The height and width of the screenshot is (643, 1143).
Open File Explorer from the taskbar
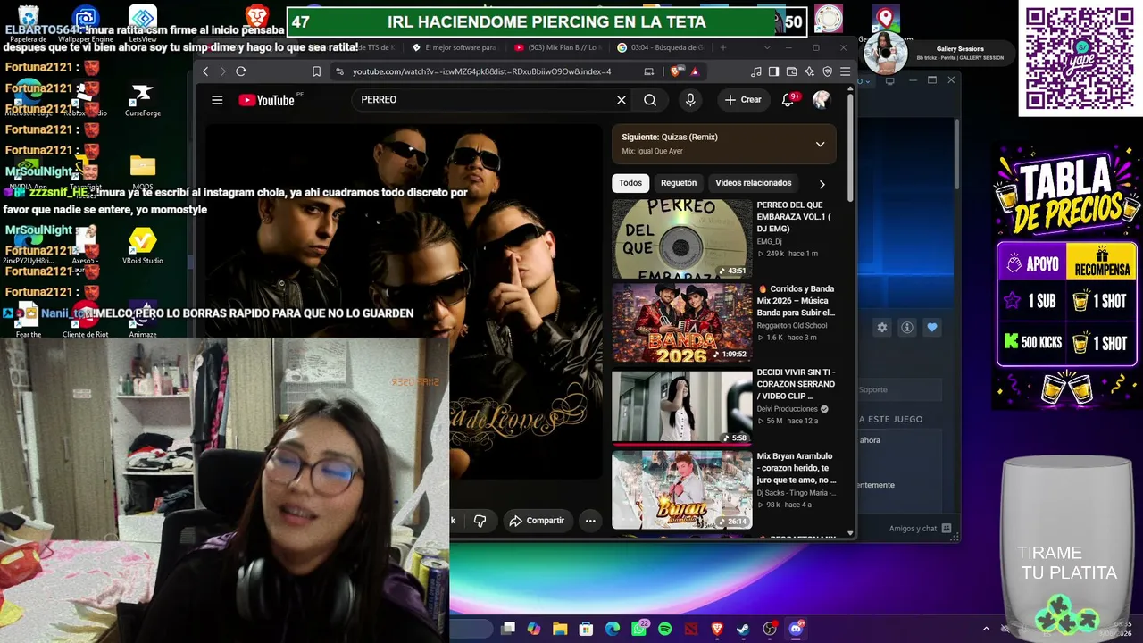point(560,629)
